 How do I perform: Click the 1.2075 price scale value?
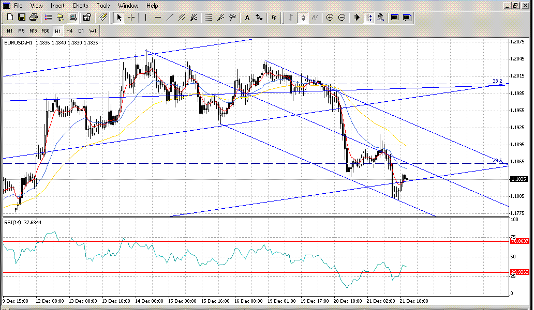click(517, 41)
